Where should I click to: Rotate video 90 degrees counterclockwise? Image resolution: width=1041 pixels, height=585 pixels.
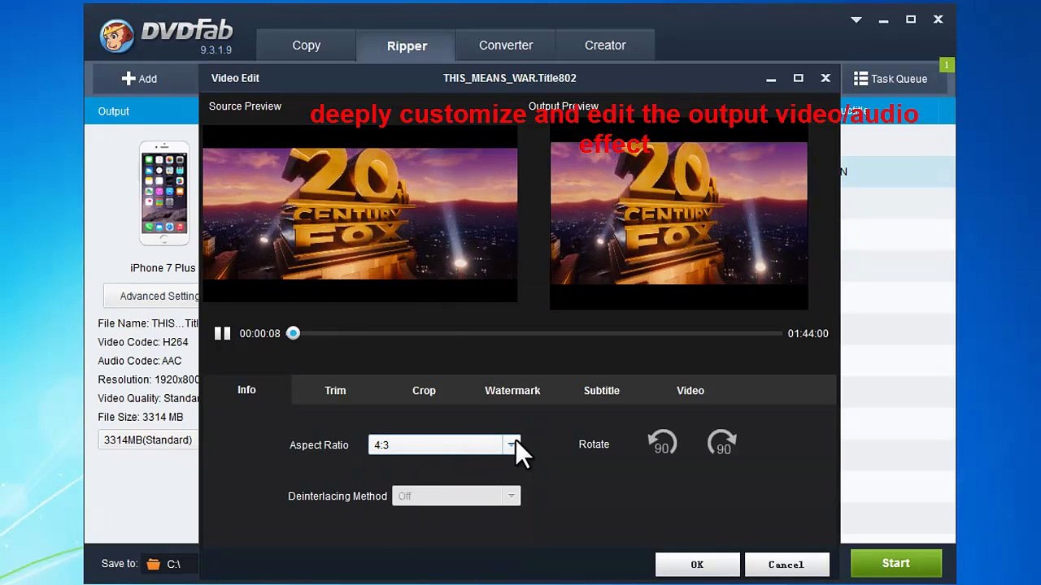click(x=662, y=444)
